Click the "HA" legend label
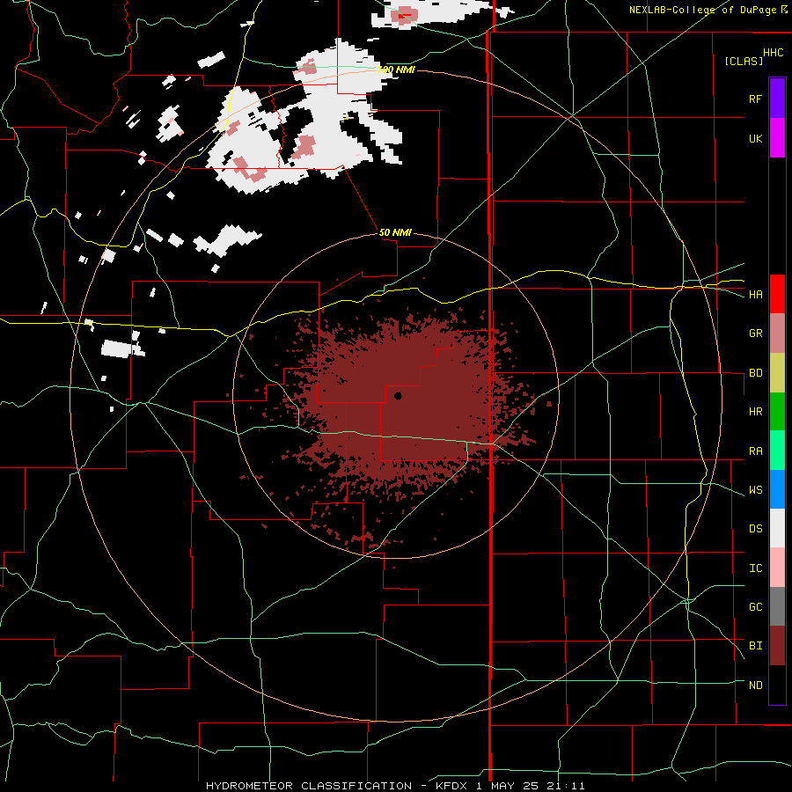The image size is (792, 792). coord(755,294)
